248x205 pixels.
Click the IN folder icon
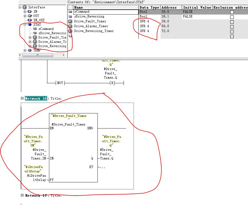[30, 12]
